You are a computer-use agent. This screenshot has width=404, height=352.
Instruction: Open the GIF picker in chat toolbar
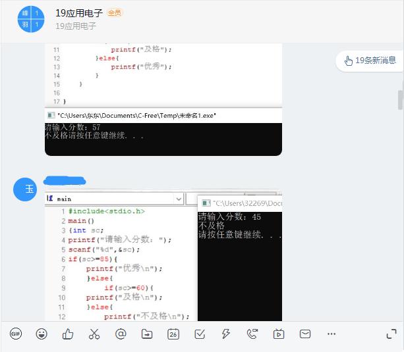coord(16,334)
